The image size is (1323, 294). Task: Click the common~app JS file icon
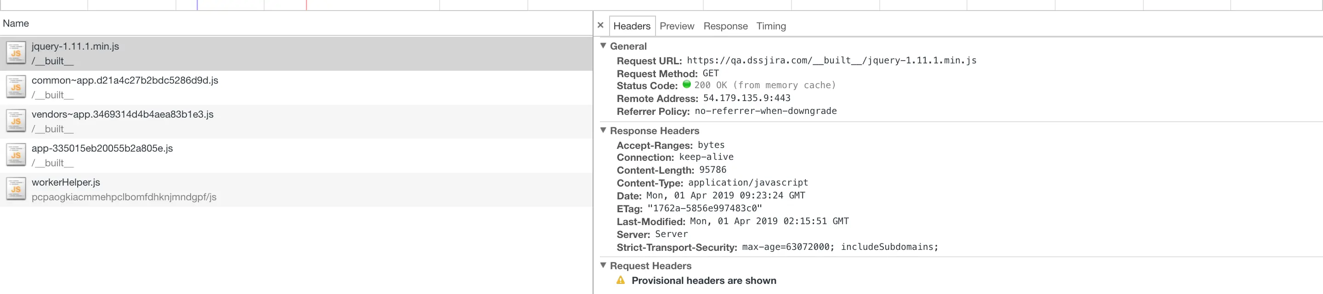16,87
